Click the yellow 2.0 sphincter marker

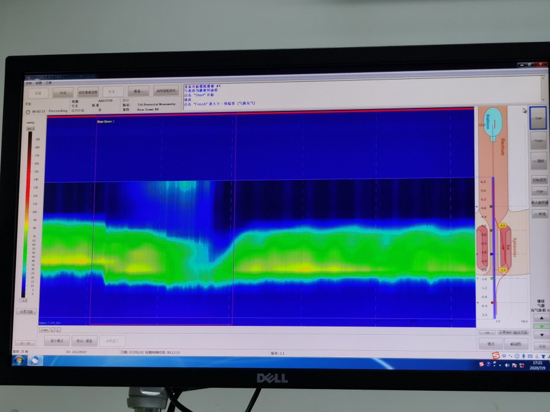(503, 269)
